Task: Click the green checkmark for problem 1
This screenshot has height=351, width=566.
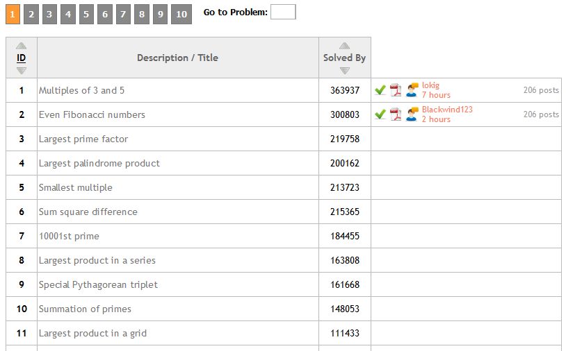Action: pyautogui.click(x=380, y=90)
